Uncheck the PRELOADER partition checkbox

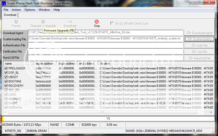[6, 68]
